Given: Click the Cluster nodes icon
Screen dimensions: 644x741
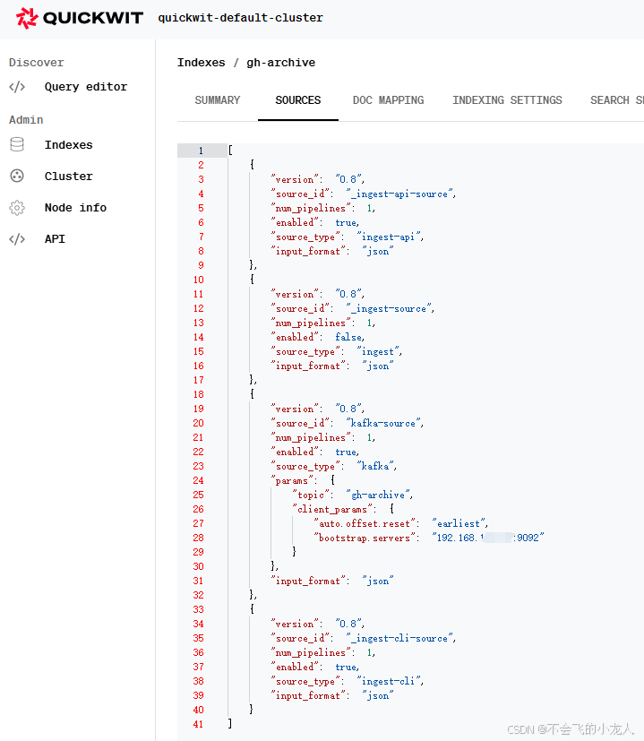Looking at the screenshot, I should click(x=17, y=177).
